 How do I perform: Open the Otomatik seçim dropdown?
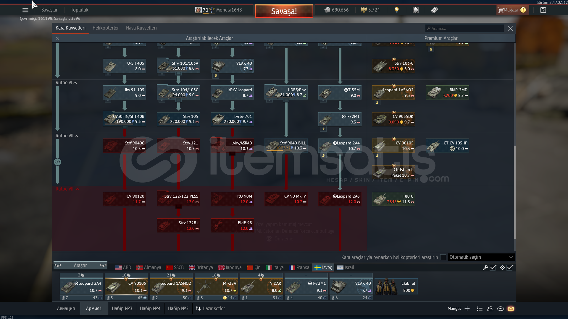point(481,257)
